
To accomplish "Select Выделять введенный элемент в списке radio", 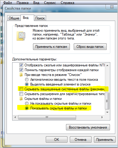I will 27,84.
